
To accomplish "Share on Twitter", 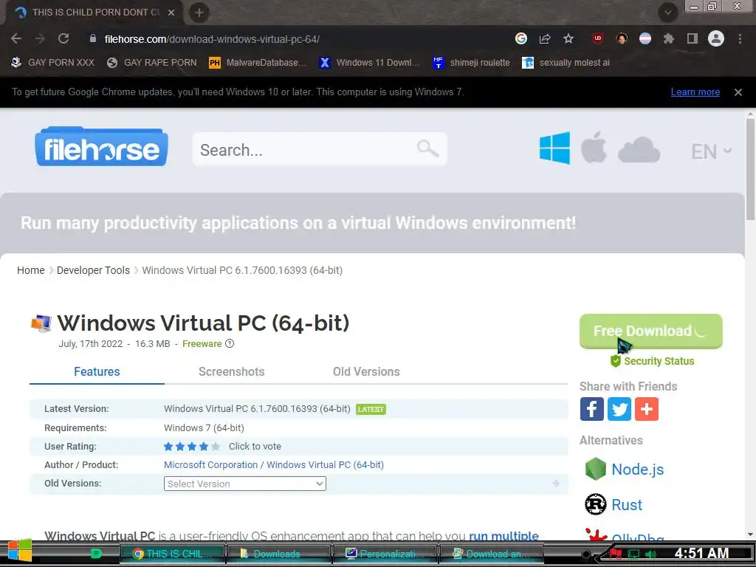I will (619, 409).
